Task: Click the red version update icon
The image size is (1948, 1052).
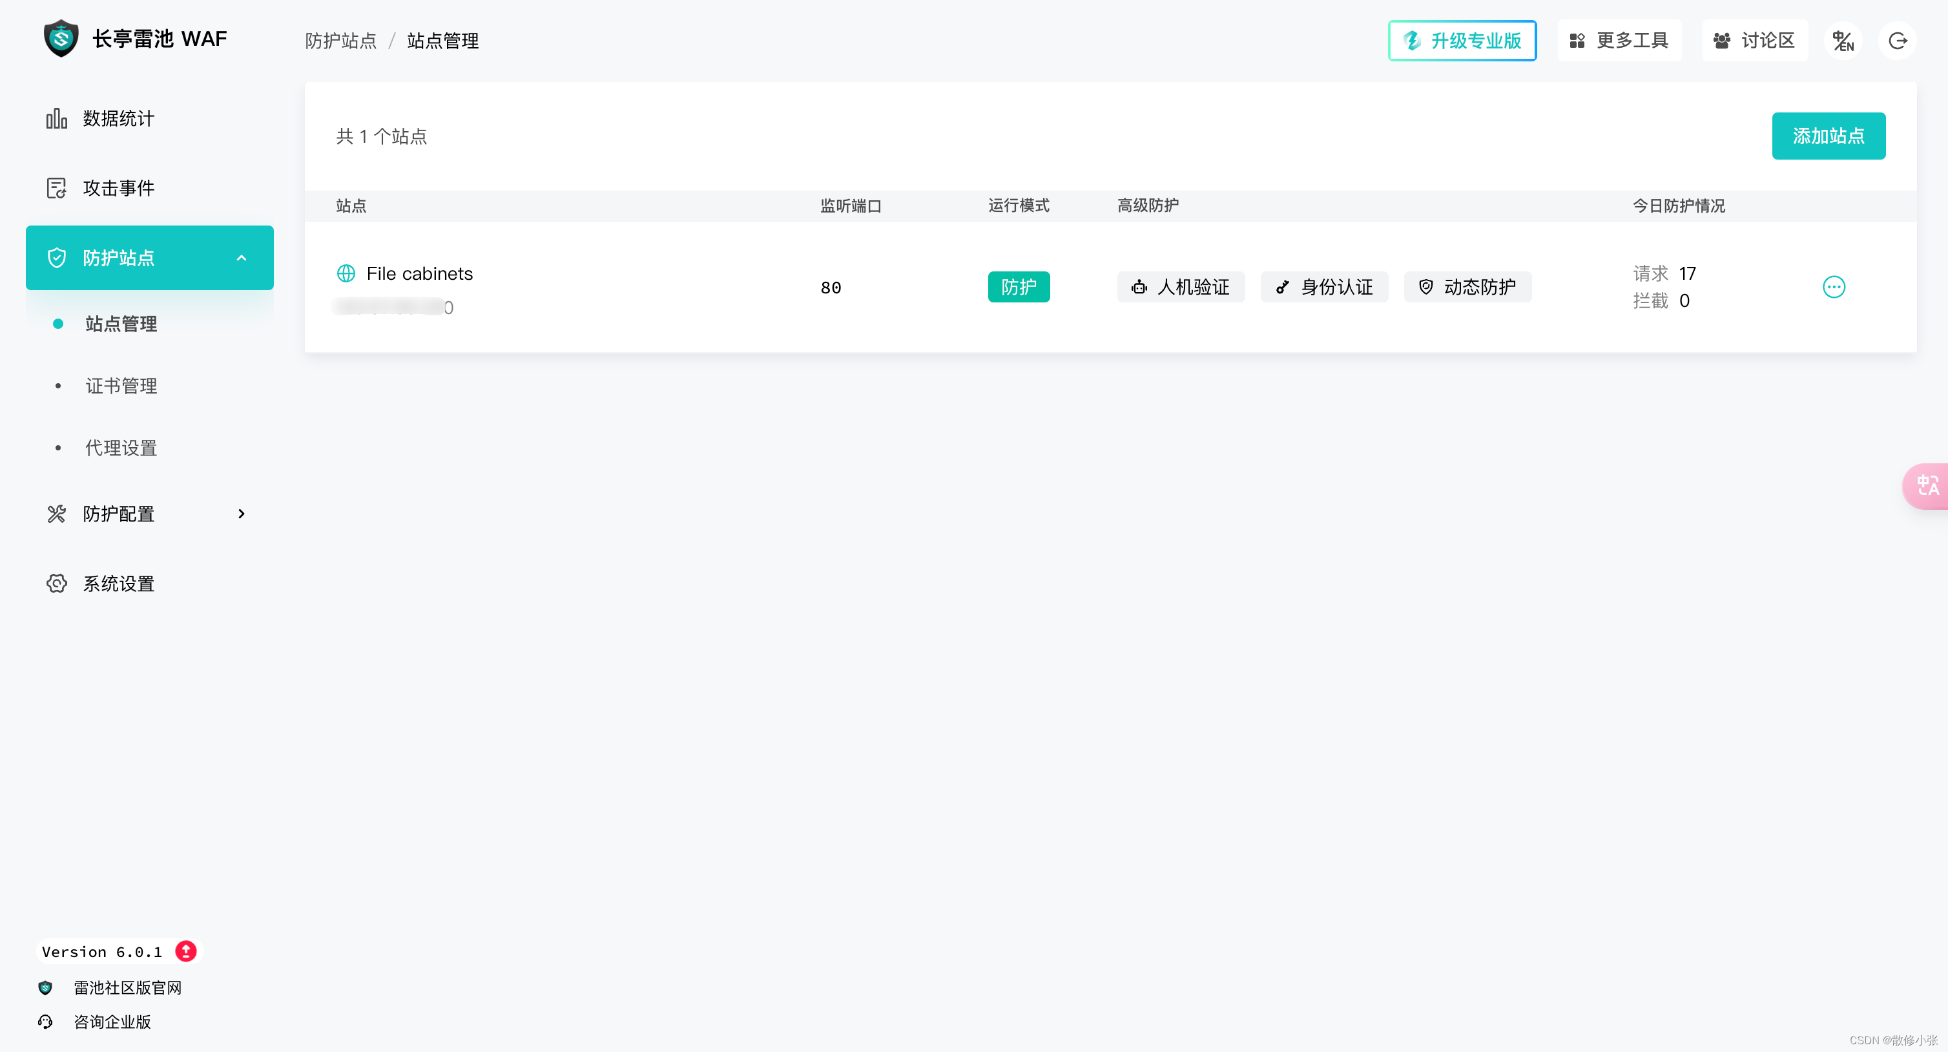Action: tap(186, 951)
